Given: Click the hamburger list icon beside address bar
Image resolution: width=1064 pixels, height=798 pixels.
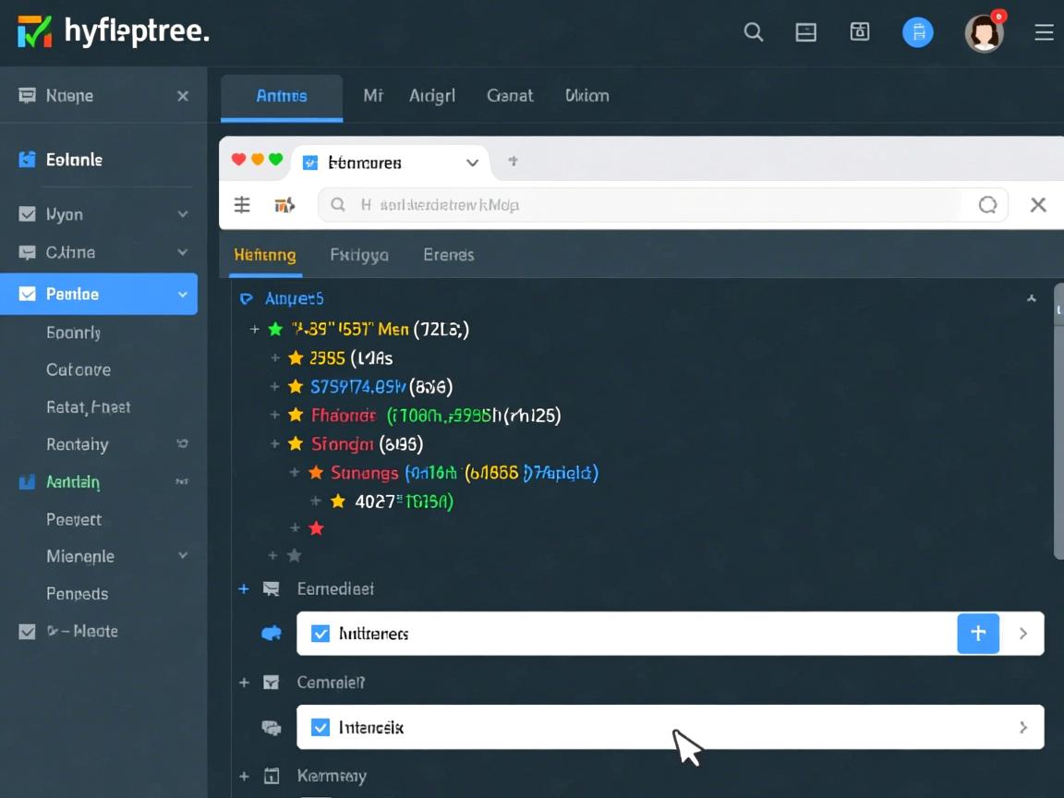Looking at the screenshot, I should pyautogui.click(x=242, y=205).
